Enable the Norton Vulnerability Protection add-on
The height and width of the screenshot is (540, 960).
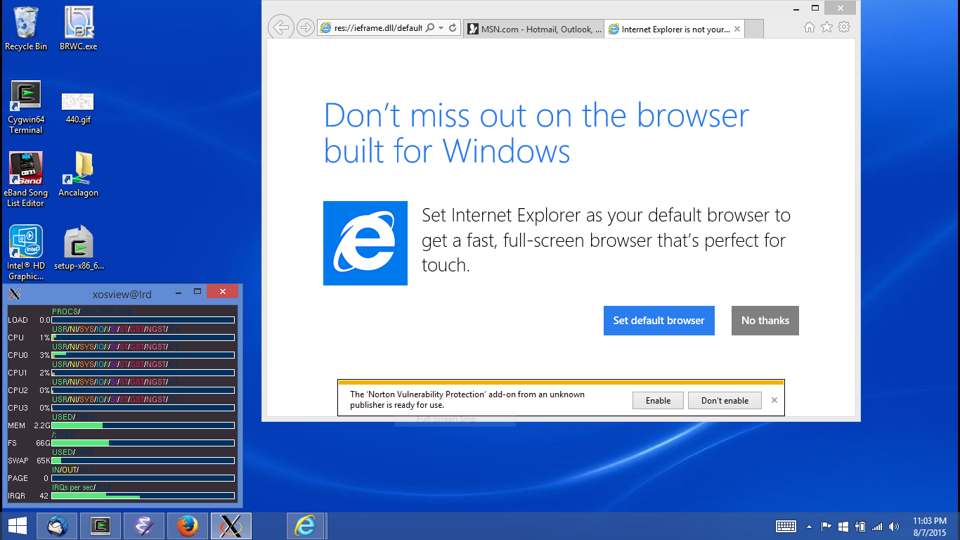point(659,401)
